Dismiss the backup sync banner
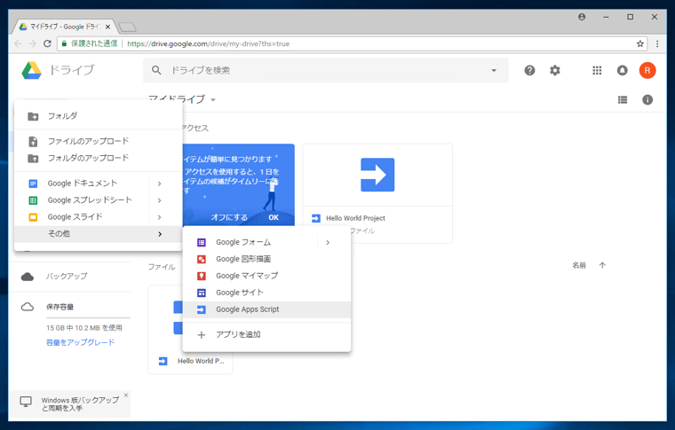 [126, 395]
